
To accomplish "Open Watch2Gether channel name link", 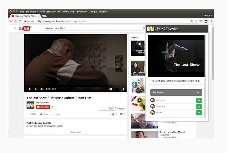I will click(x=43, y=102).
